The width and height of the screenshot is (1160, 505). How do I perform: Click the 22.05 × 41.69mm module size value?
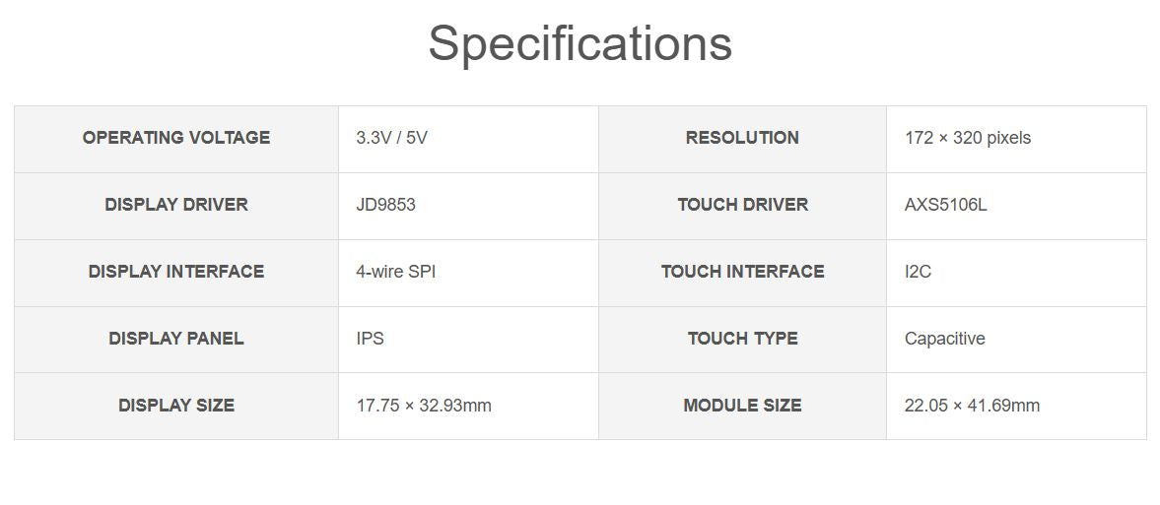(x=972, y=406)
